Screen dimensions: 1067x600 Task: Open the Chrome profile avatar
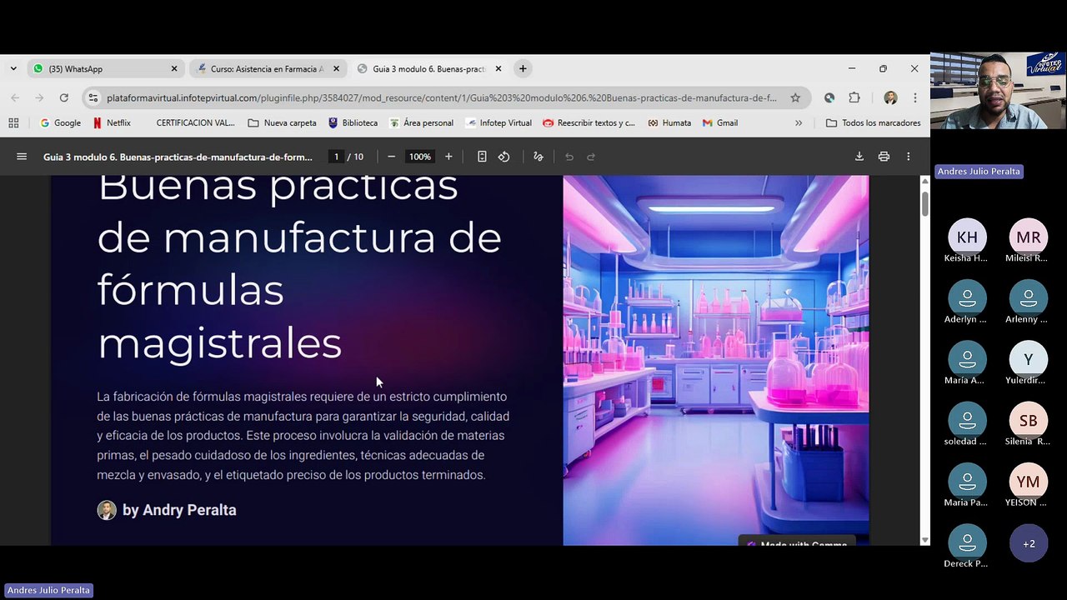point(890,97)
